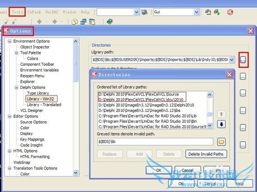Click the desktop save icon beside empty combo

tap(144, 12)
